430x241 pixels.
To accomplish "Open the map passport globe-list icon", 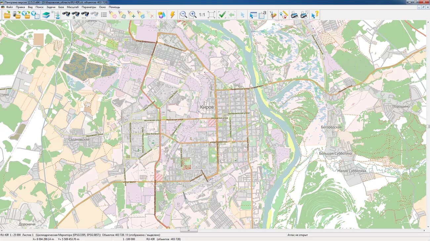I will coord(35,15).
